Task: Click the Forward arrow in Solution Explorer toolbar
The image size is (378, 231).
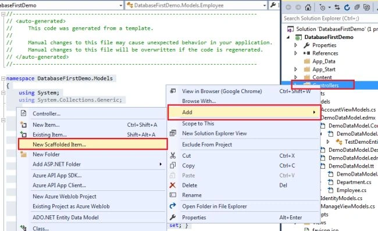Action: 298,7
